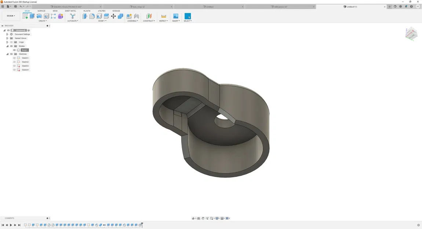422x229 pixels.
Task: Select the Move/Copy tool
Action: point(113,16)
